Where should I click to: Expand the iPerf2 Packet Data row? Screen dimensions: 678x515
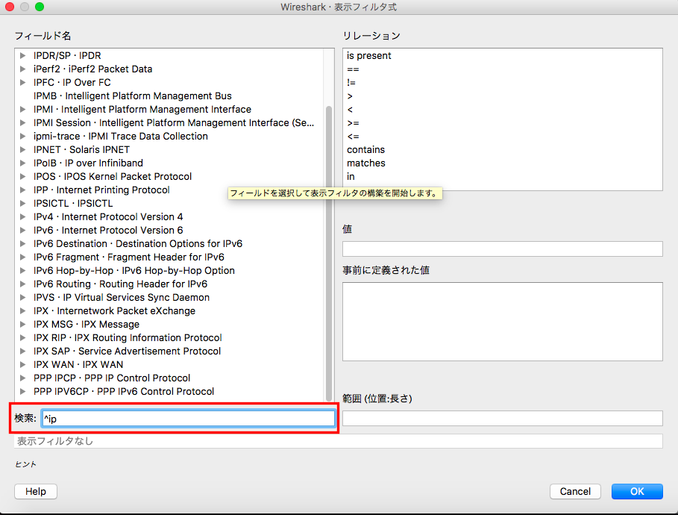23,69
